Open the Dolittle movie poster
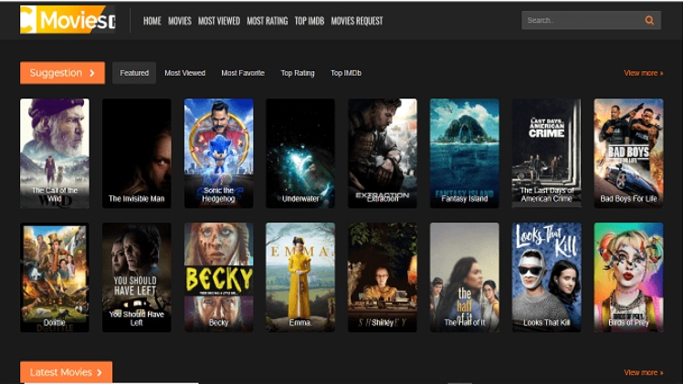The width and height of the screenshot is (683, 384). [x=55, y=277]
